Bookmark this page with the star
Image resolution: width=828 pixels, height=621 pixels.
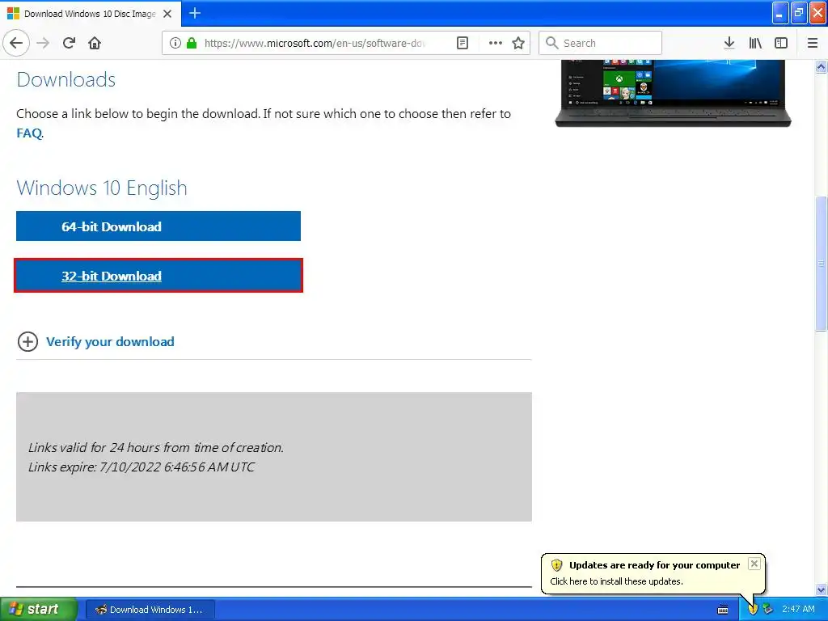(x=518, y=43)
